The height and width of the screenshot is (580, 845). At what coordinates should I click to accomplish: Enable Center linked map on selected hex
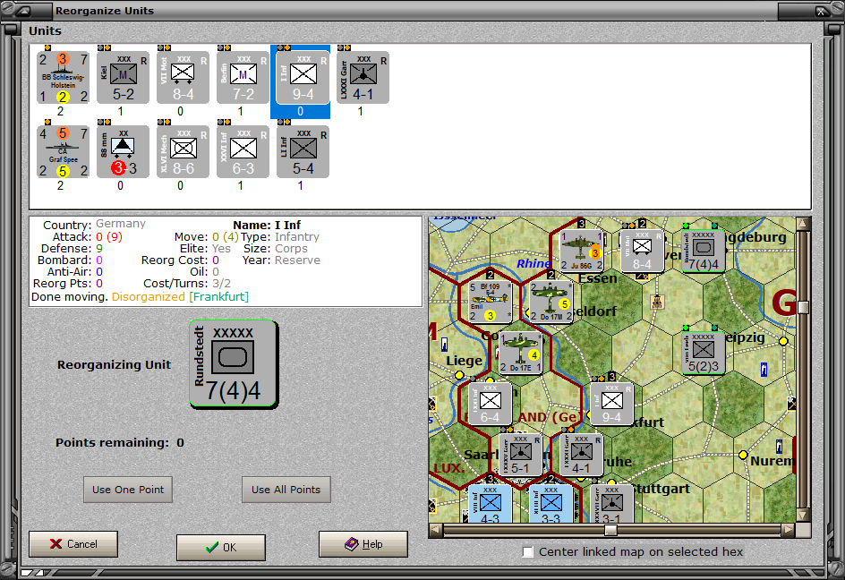528,551
